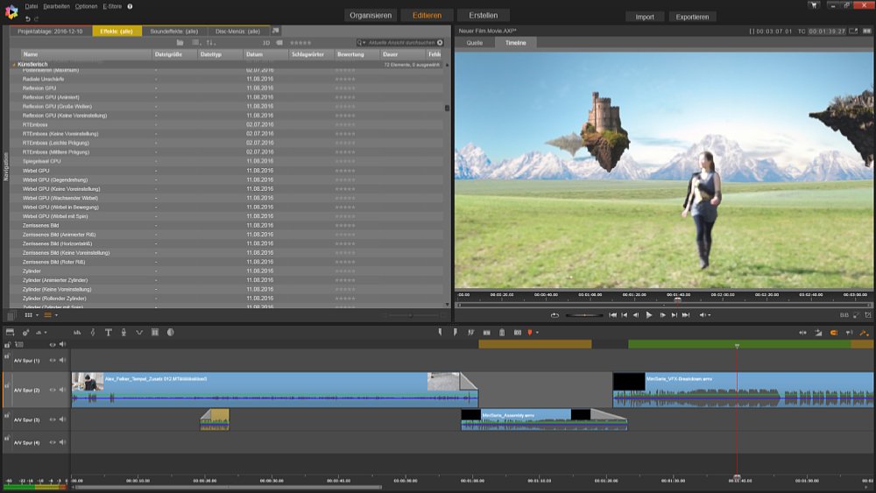Image resolution: width=876 pixels, height=493 pixels.
Task: Open the timeline marker dropdown arrow
Action: (x=537, y=333)
